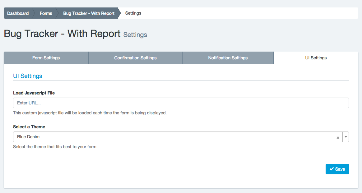Click the Select a Theme label
362x193 pixels.
pyautogui.click(x=29, y=127)
